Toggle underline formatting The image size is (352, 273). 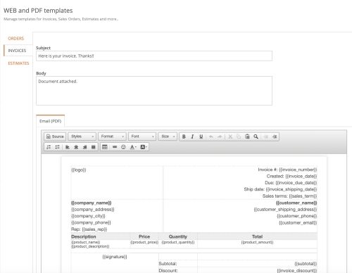[x=201, y=136]
